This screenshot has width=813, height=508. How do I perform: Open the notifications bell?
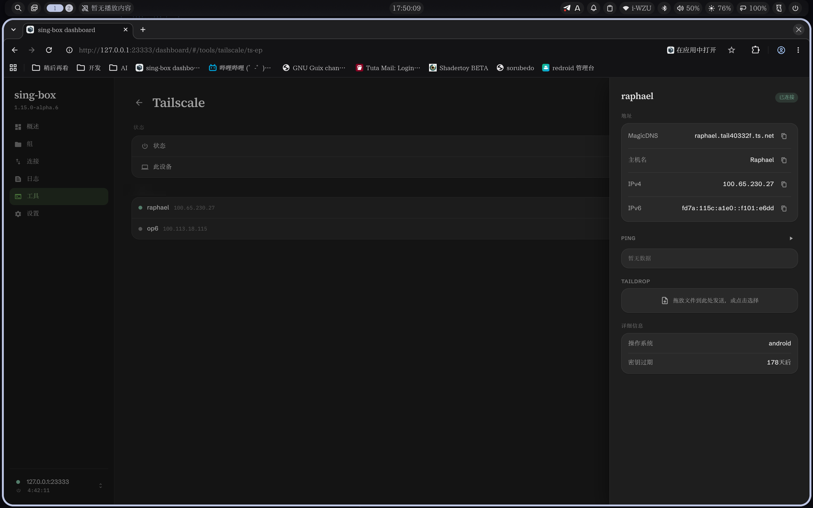594,8
